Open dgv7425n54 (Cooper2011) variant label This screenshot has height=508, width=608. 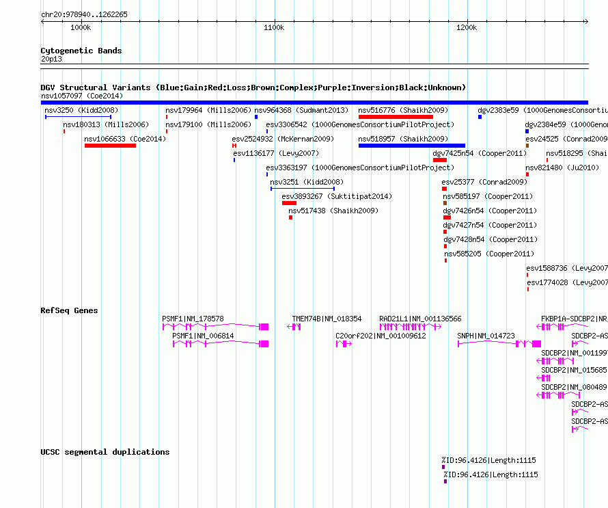click(480, 153)
